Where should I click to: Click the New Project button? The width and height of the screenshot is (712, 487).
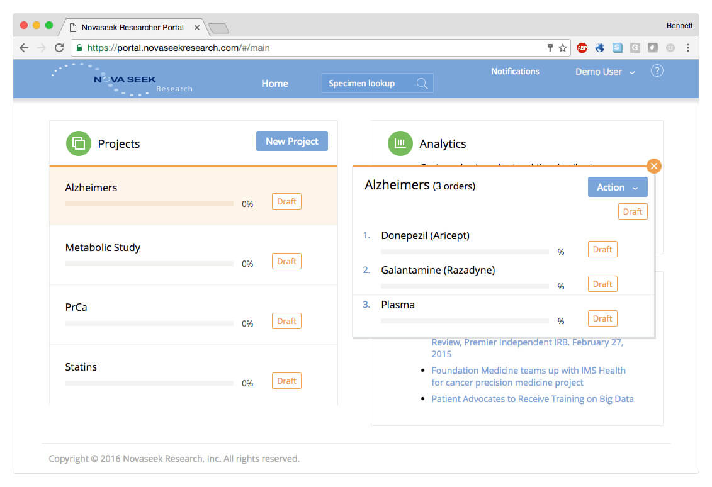point(291,141)
